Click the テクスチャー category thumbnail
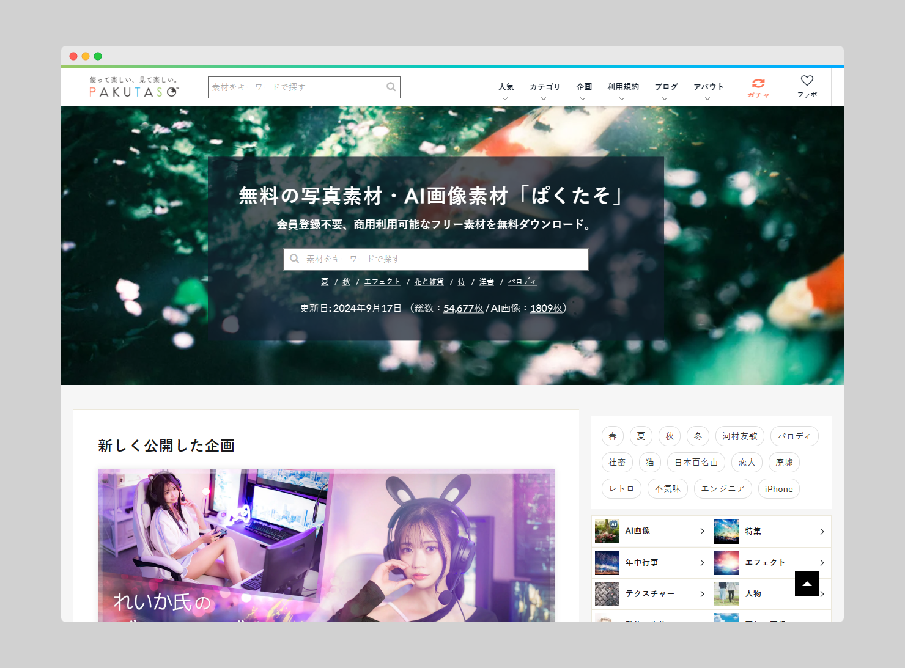The image size is (905, 668). [607, 593]
